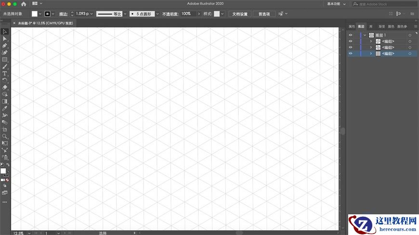
Task: Switch to the 属性 panel tab
Action: click(352, 26)
